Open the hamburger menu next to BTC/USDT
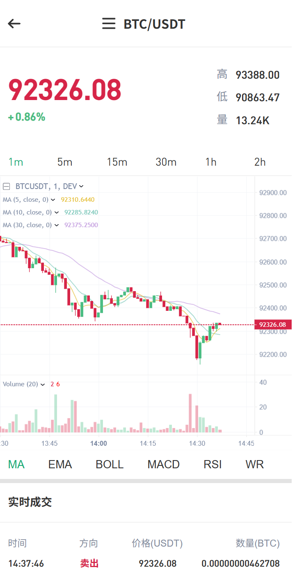This screenshot has width=297, height=579. [109, 24]
